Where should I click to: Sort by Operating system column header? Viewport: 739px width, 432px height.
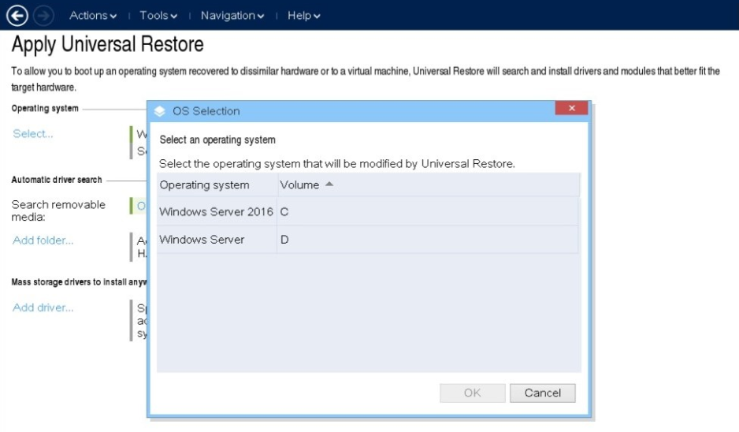[217, 185]
